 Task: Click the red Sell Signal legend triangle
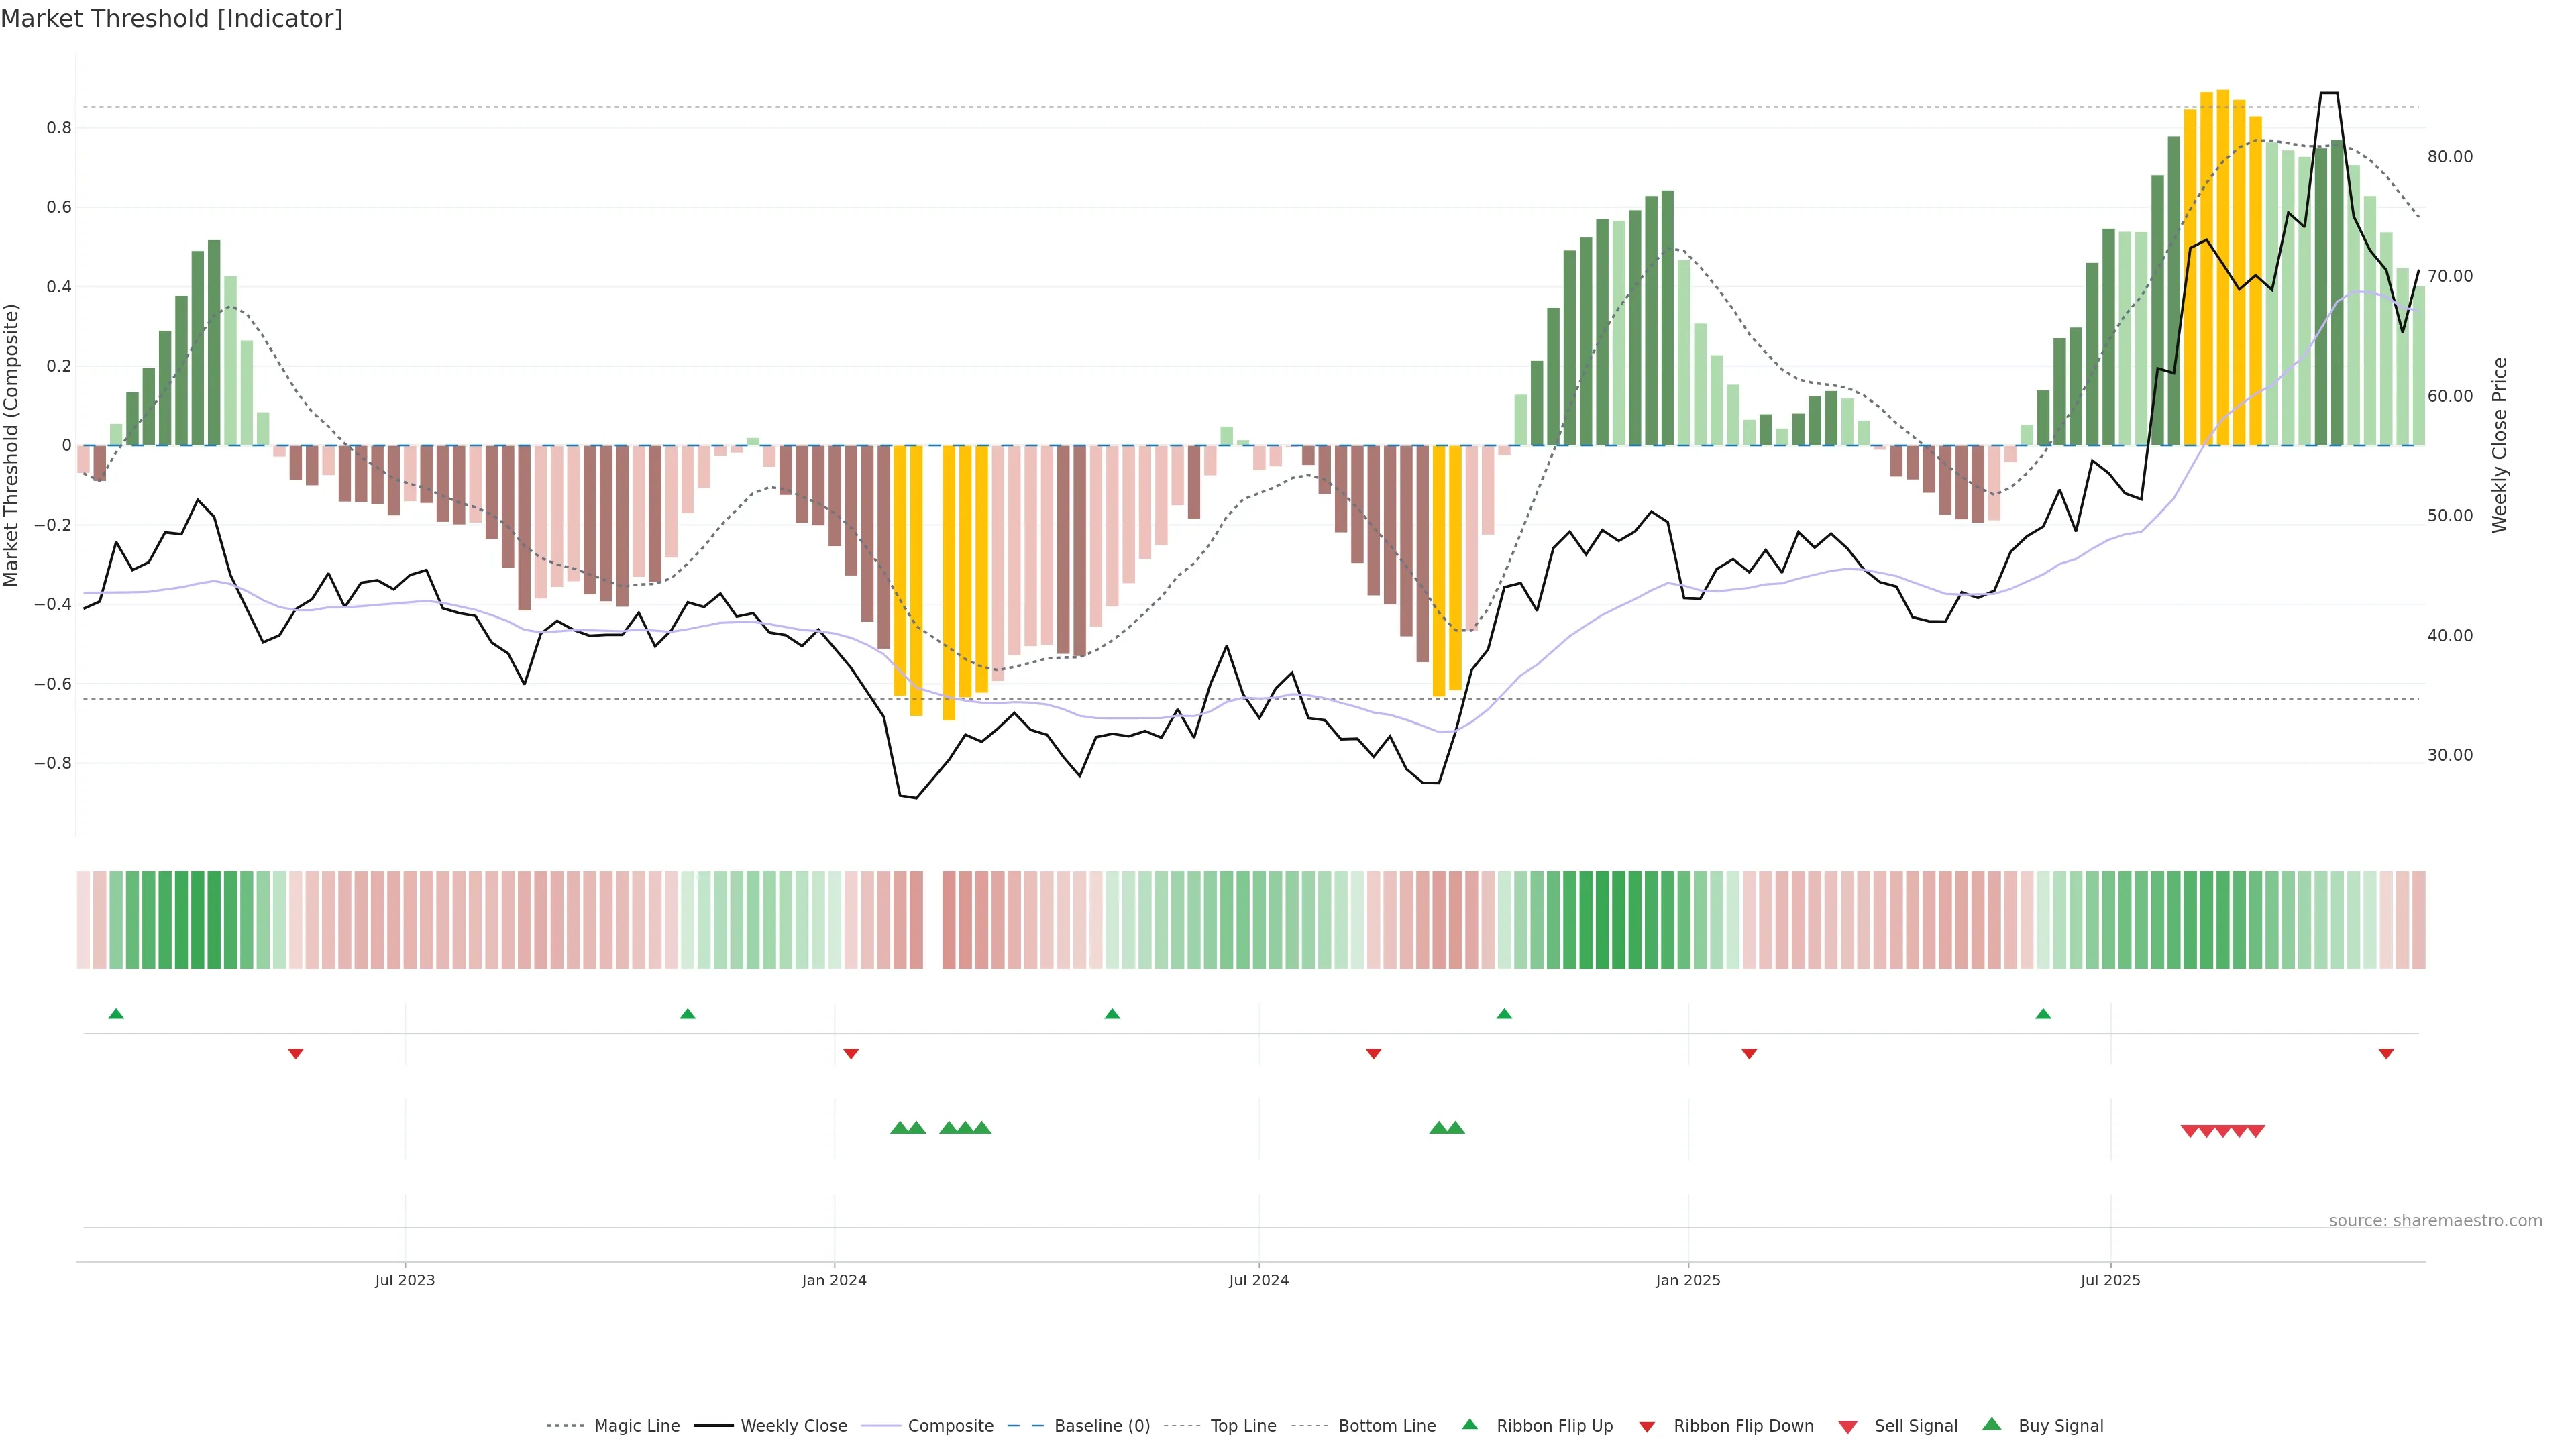1848,1427
